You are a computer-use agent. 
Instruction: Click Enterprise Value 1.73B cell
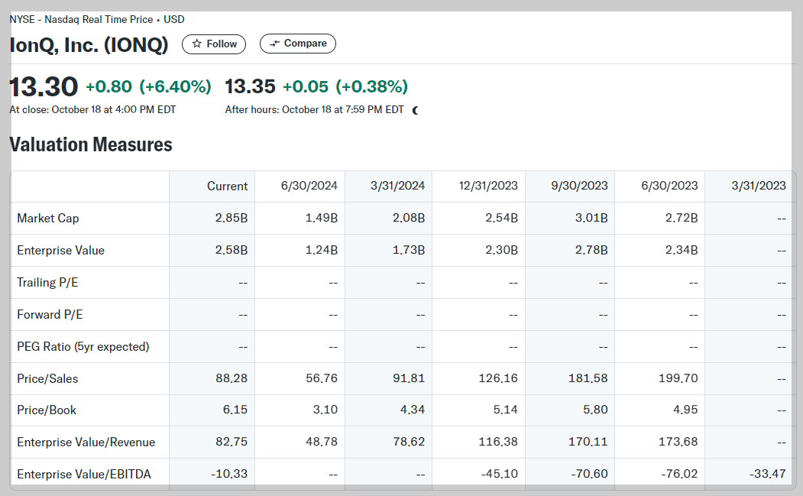(x=409, y=250)
